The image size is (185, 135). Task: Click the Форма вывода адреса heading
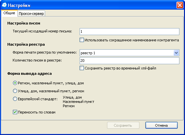tap(29, 73)
